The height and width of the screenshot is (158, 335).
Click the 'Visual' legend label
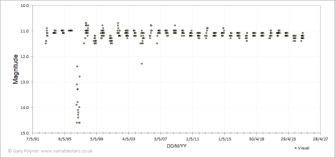point(304,148)
